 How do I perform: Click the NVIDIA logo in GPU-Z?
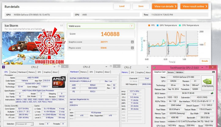[207, 83]
